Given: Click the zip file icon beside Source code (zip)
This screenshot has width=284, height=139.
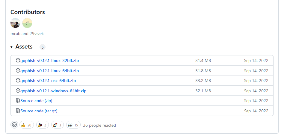Looking at the screenshot, I should tap(18, 101).
